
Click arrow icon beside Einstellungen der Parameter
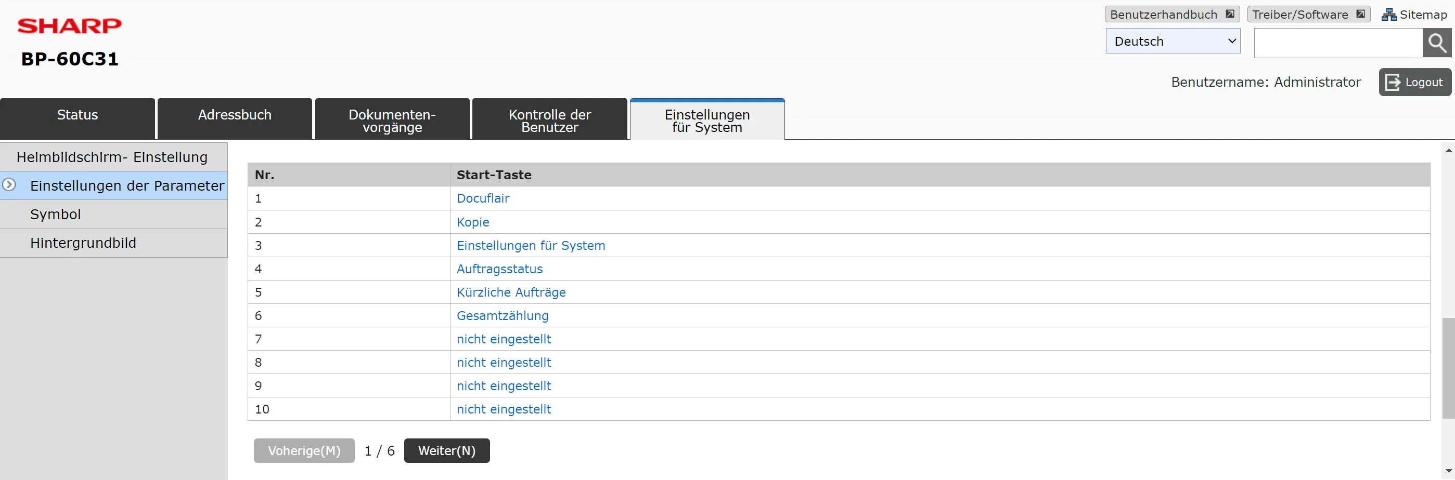[9, 185]
